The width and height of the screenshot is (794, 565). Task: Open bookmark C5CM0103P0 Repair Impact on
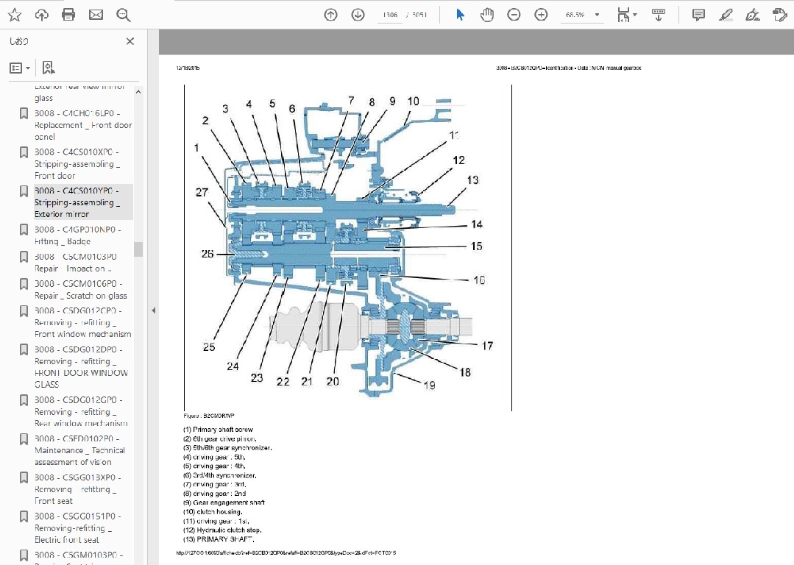[x=76, y=262]
